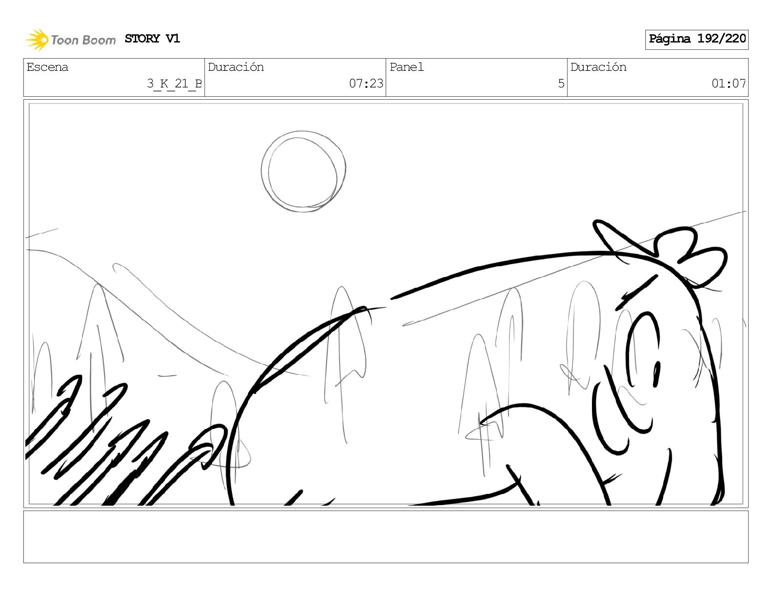Select the STORY V1 title text
The width and height of the screenshot is (773, 598).
tap(152, 39)
